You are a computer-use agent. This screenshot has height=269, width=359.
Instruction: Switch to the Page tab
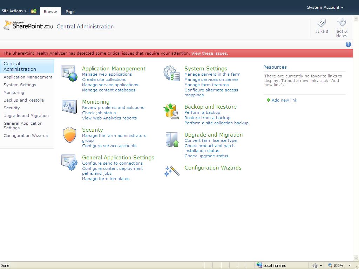pyautogui.click(x=70, y=12)
